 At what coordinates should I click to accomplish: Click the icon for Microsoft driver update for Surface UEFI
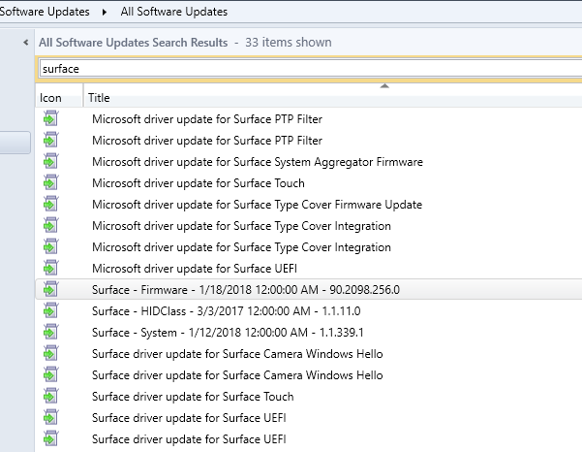click(51, 268)
